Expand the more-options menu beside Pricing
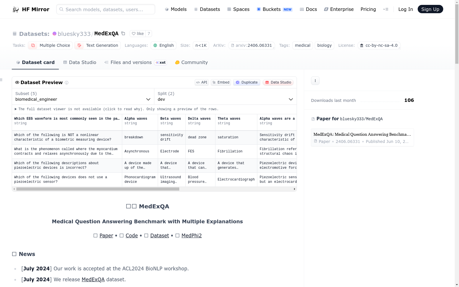 (386, 9)
